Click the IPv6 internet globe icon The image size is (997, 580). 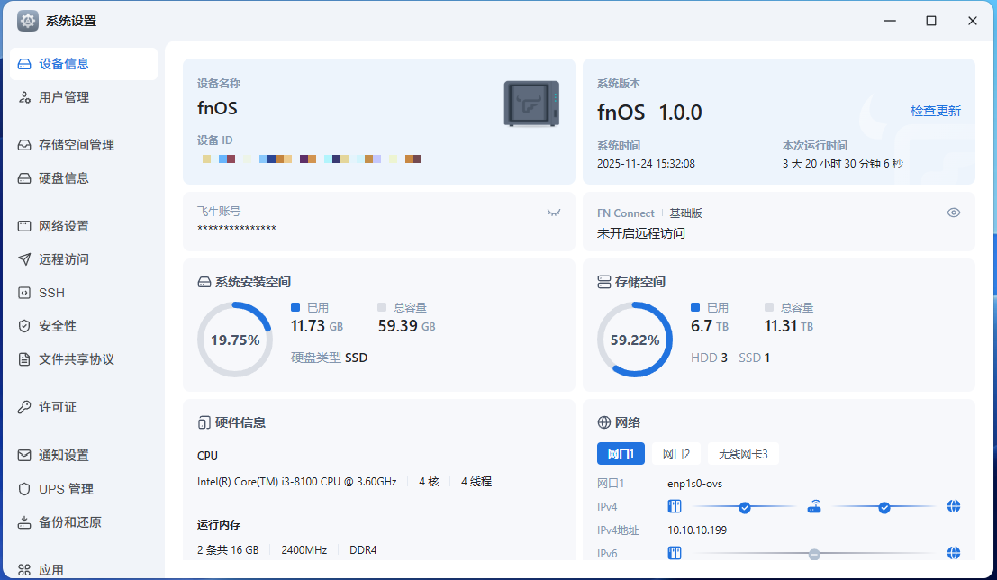tap(953, 553)
